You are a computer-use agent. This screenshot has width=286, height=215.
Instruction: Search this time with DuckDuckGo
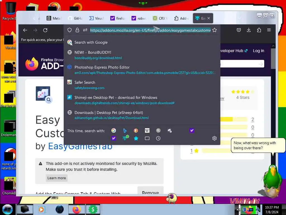(136, 130)
